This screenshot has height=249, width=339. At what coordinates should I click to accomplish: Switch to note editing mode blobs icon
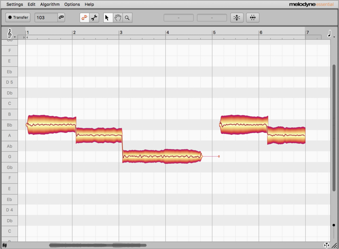[x=84, y=18]
